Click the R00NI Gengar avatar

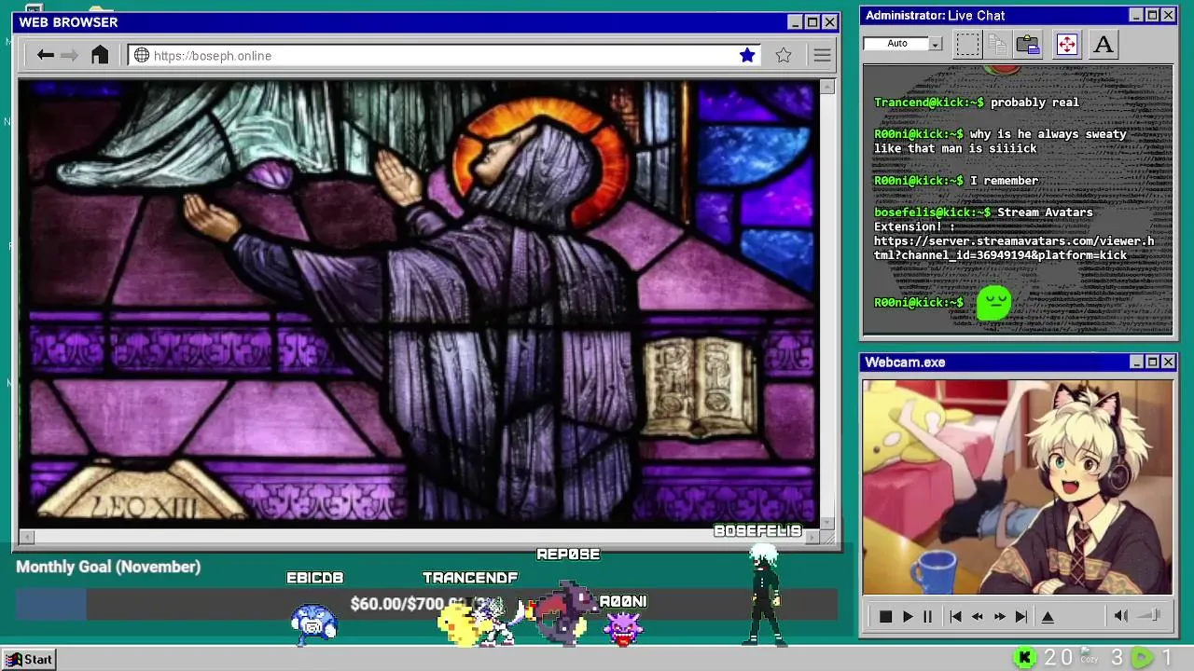(622, 629)
